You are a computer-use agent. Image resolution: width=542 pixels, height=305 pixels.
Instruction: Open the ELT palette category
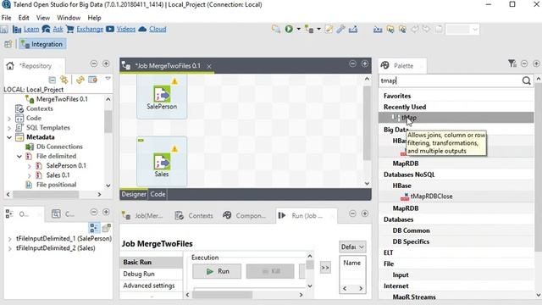pos(388,252)
